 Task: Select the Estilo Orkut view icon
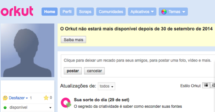click(x=206, y=85)
